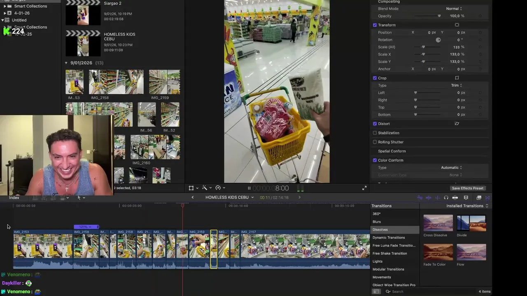Screen dimensions: 527x296
Task: Solo selected clips with headphones icon
Action: (x=446, y=198)
